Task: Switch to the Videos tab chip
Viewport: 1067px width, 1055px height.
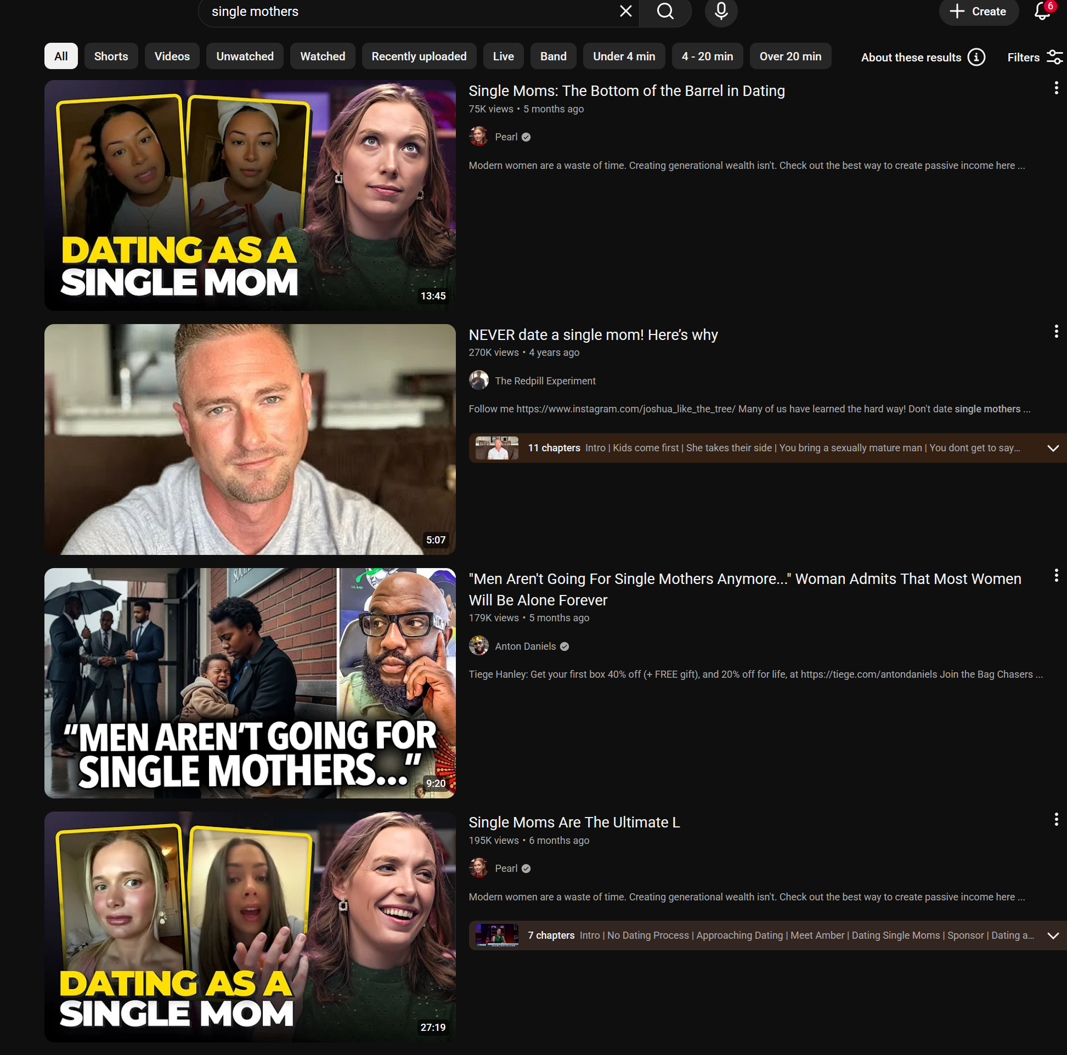Action: (172, 56)
